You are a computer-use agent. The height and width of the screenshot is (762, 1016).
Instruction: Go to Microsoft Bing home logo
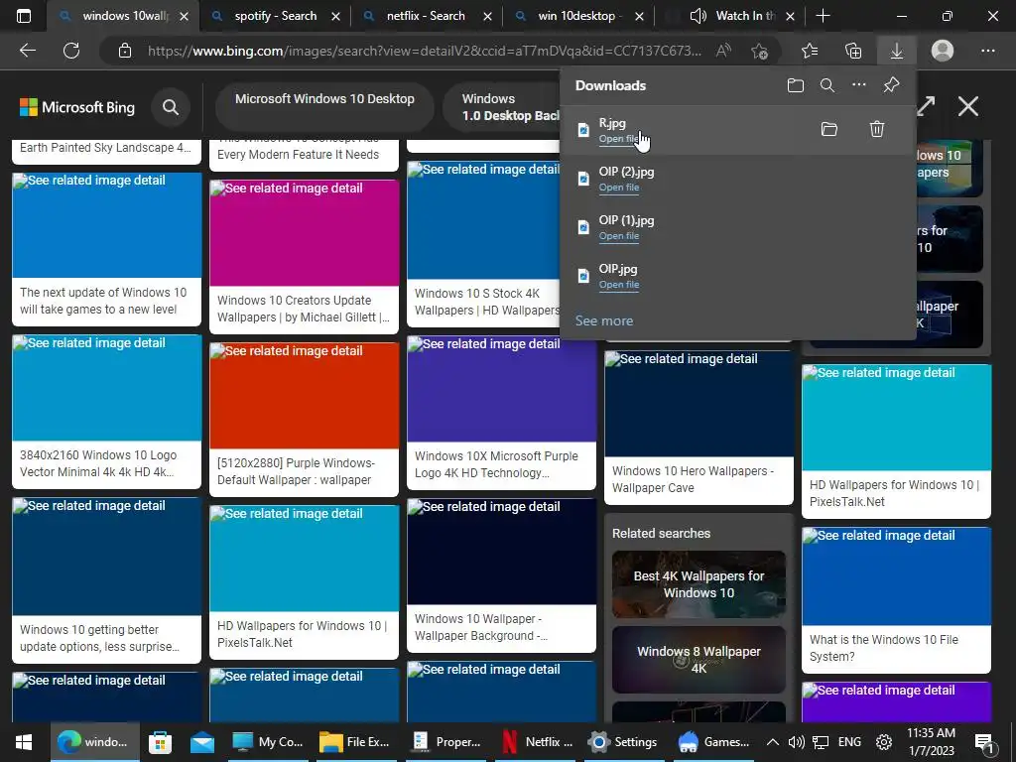77,107
